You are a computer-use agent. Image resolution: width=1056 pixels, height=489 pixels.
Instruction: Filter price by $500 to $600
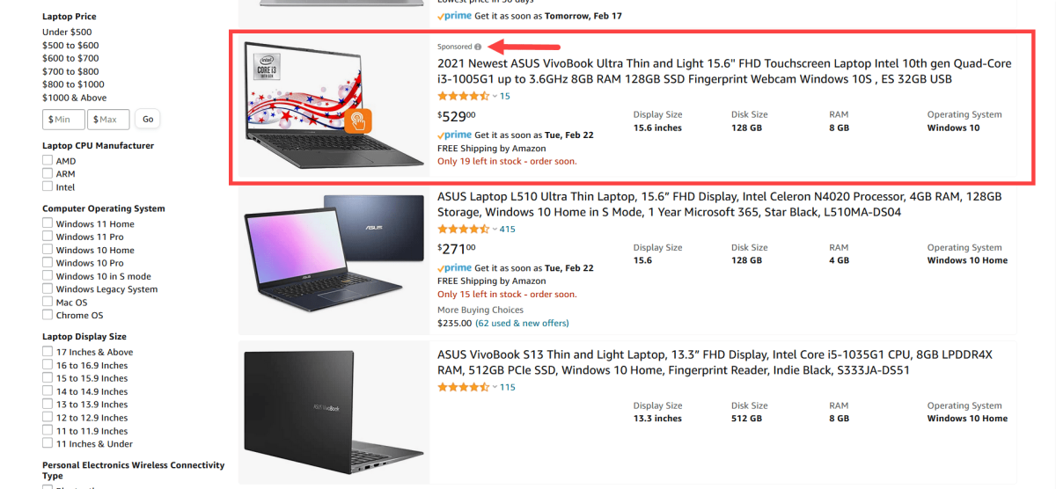point(70,45)
